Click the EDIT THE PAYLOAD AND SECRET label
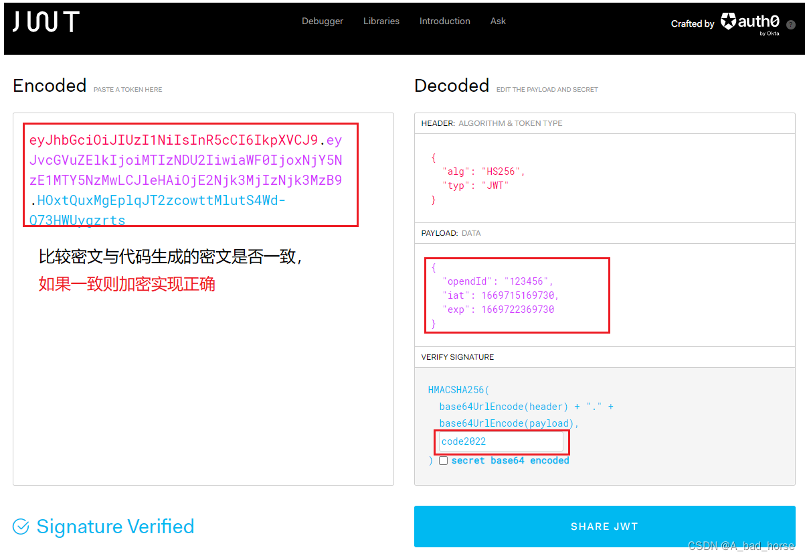The width and height of the screenshot is (805, 558). (x=547, y=89)
